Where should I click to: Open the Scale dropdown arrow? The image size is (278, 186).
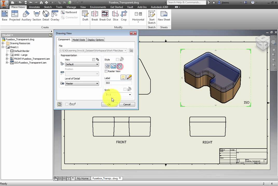coord(130,95)
